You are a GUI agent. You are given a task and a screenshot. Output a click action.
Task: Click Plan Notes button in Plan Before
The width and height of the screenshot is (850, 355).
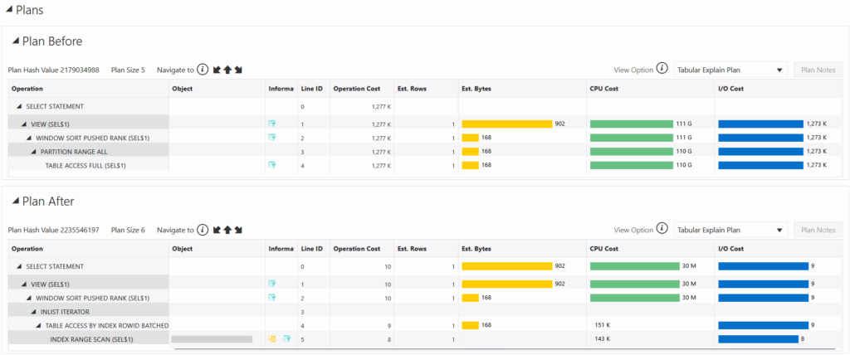[x=818, y=70]
